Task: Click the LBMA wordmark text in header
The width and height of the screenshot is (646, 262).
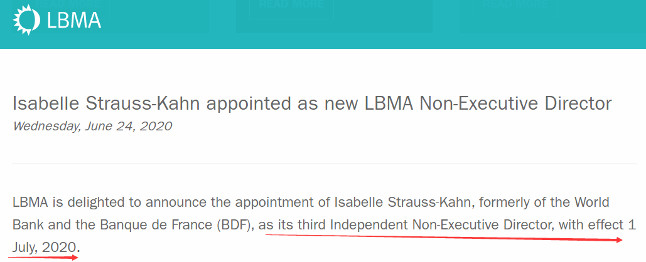Action: (74, 20)
